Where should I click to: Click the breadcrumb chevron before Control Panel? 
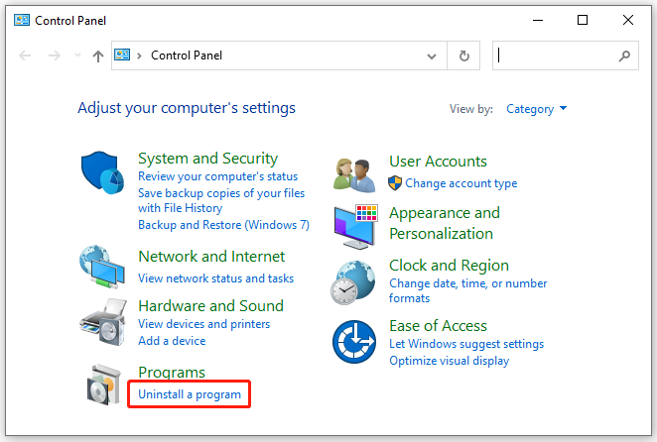139,55
